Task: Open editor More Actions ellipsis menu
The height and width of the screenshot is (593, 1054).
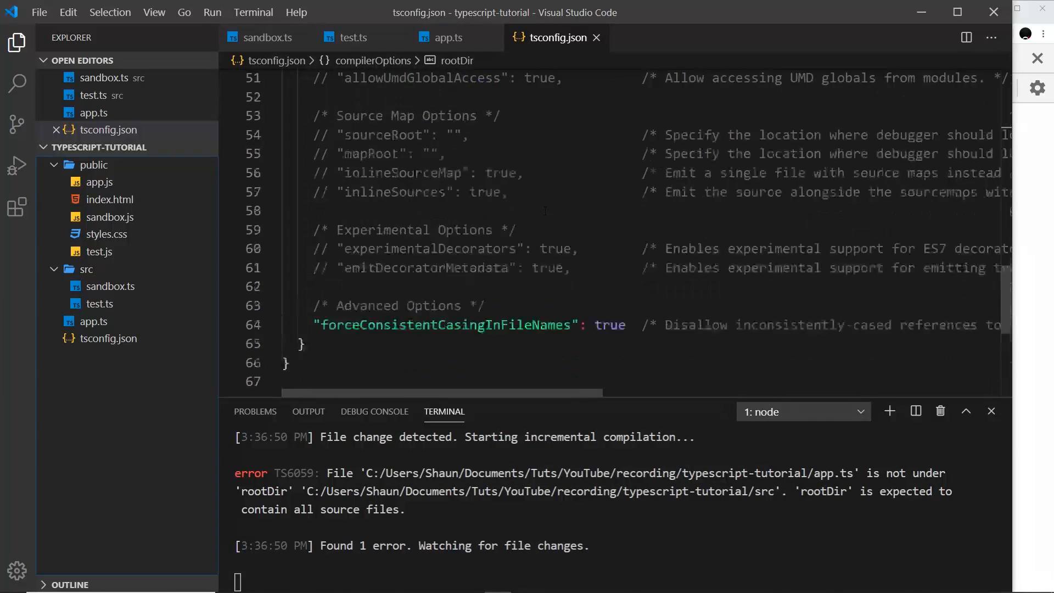Action: 991,37
